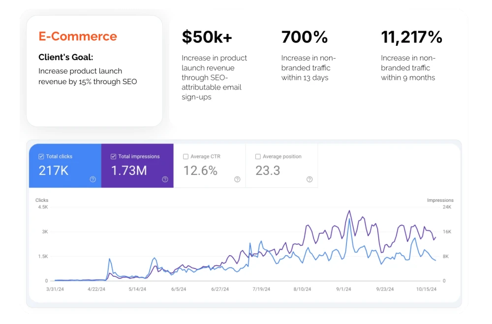Click the 7/19/24 date label
Screen dimensions: 492x324
[x=261, y=289]
